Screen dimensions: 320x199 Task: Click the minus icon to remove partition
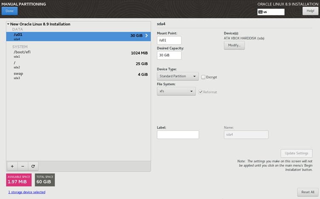coord(23,166)
